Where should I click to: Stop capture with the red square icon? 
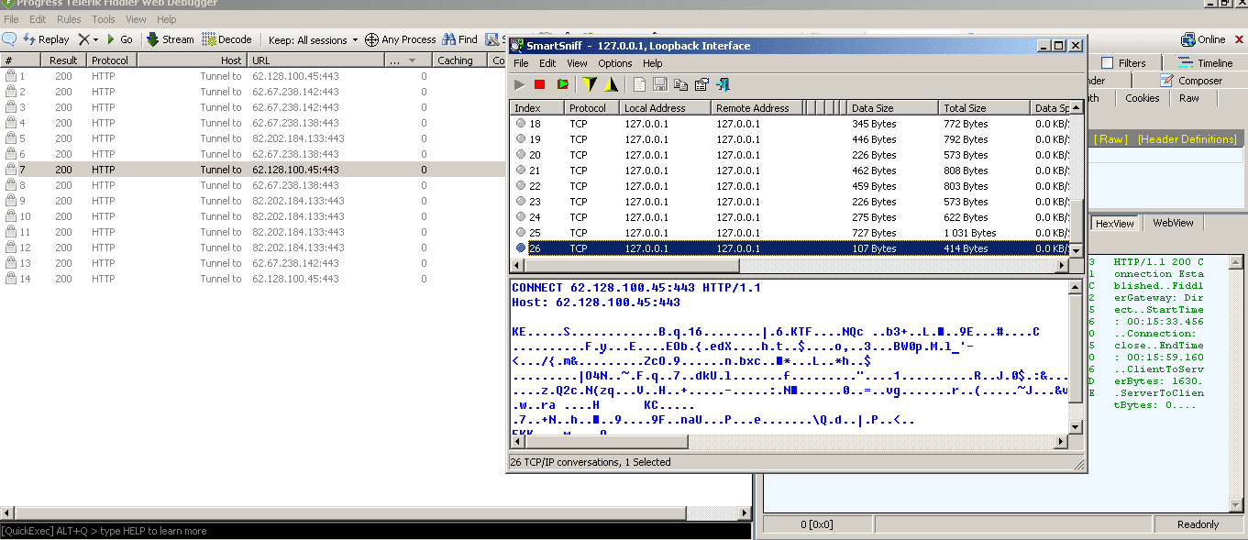tap(539, 84)
